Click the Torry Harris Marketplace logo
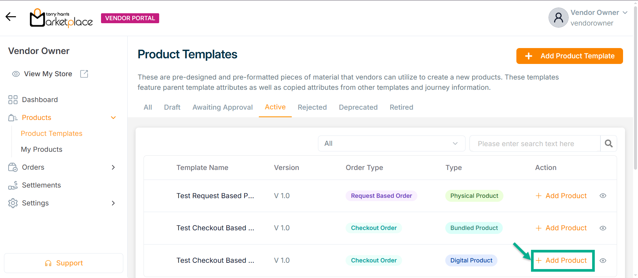The width and height of the screenshot is (638, 278). coord(61,18)
